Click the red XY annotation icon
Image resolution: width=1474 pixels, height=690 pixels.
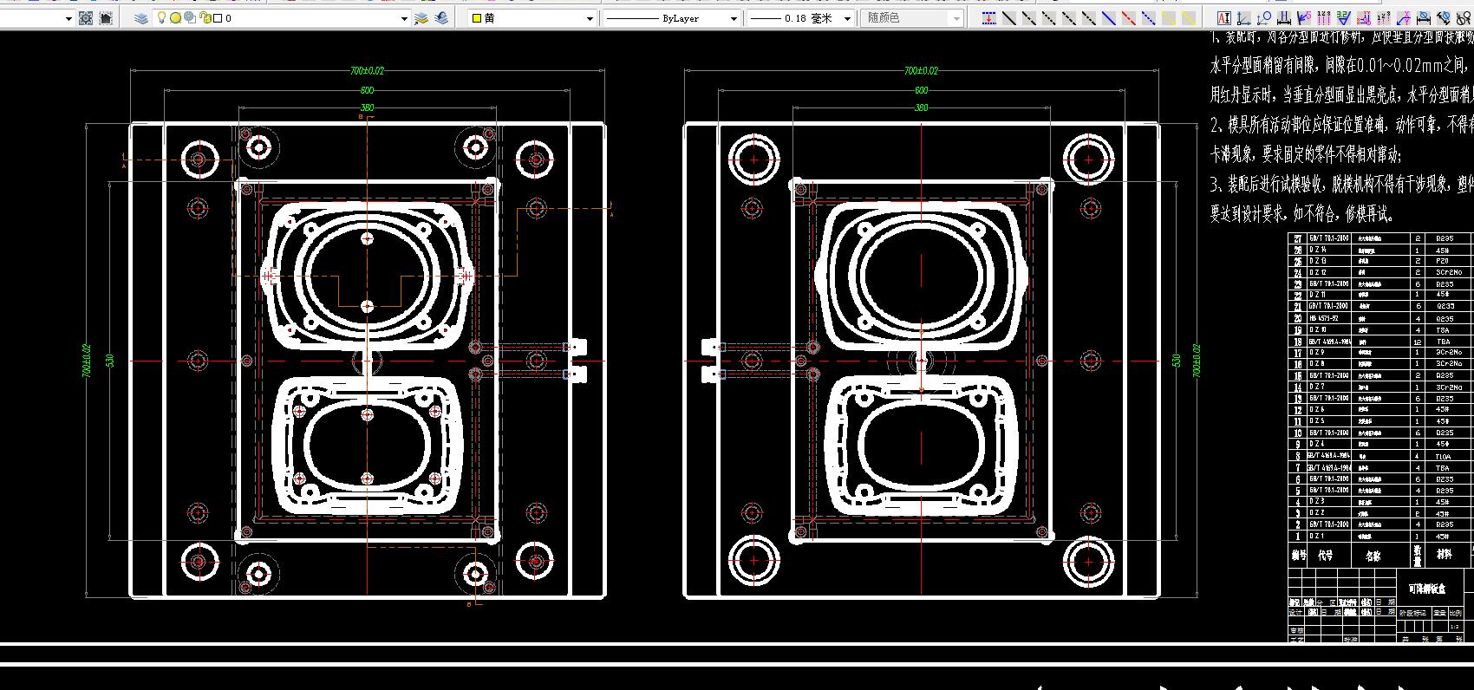[x=1364, y=17]
